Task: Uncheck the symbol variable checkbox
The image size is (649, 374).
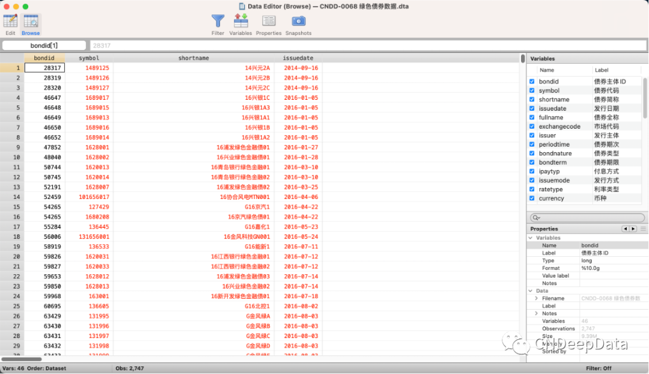Action: (532, 90)
